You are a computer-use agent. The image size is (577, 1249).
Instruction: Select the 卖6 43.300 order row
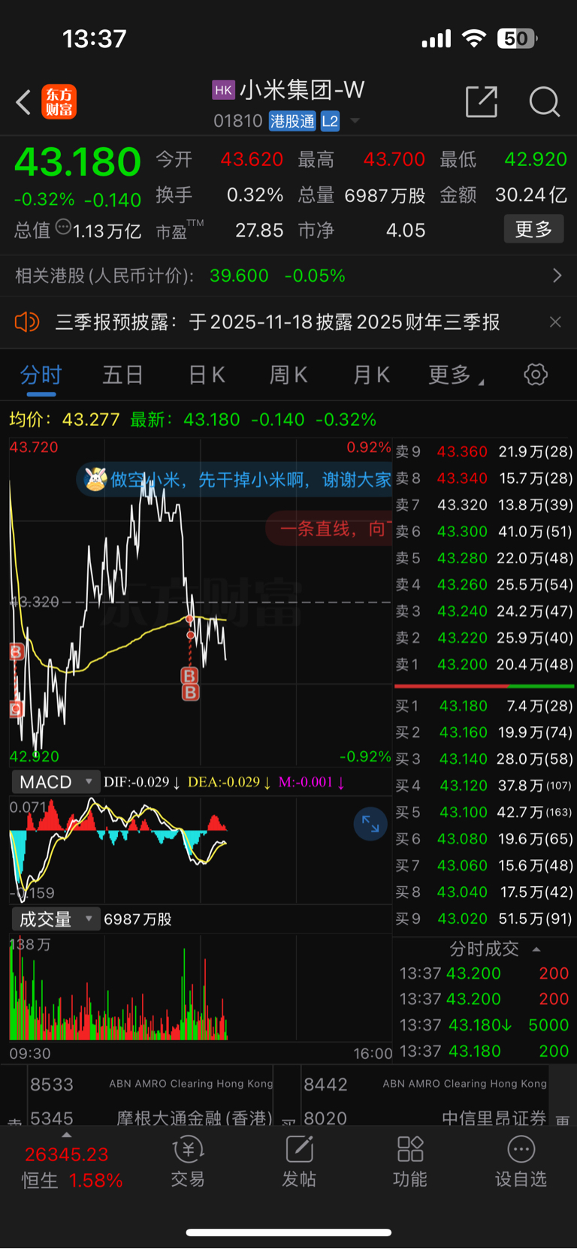click(485, 531)
